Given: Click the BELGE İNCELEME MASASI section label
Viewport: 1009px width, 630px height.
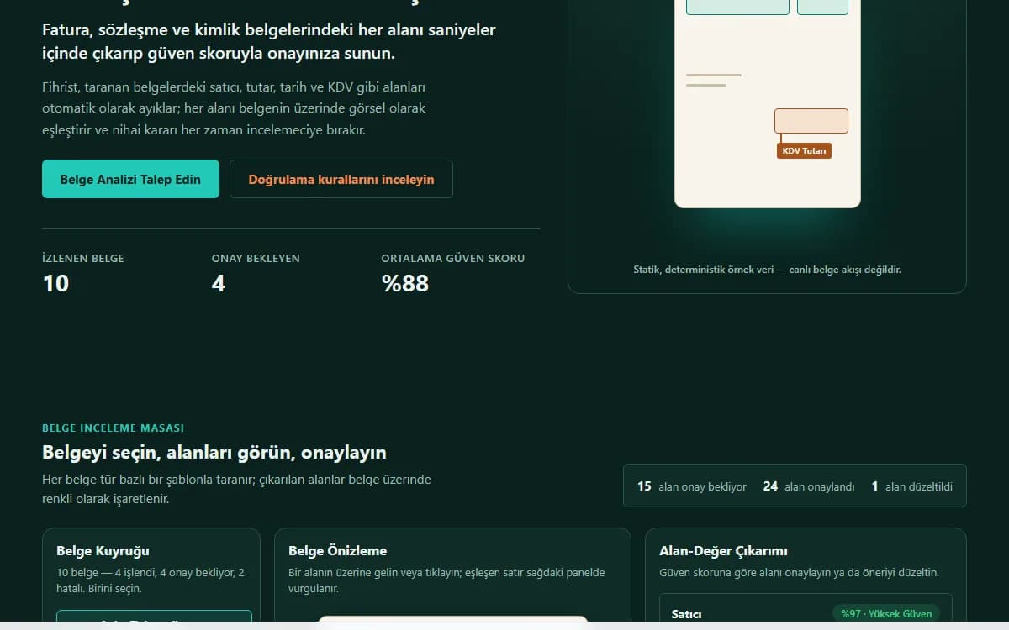Looking at the screenshot, I should pos(113,428).
